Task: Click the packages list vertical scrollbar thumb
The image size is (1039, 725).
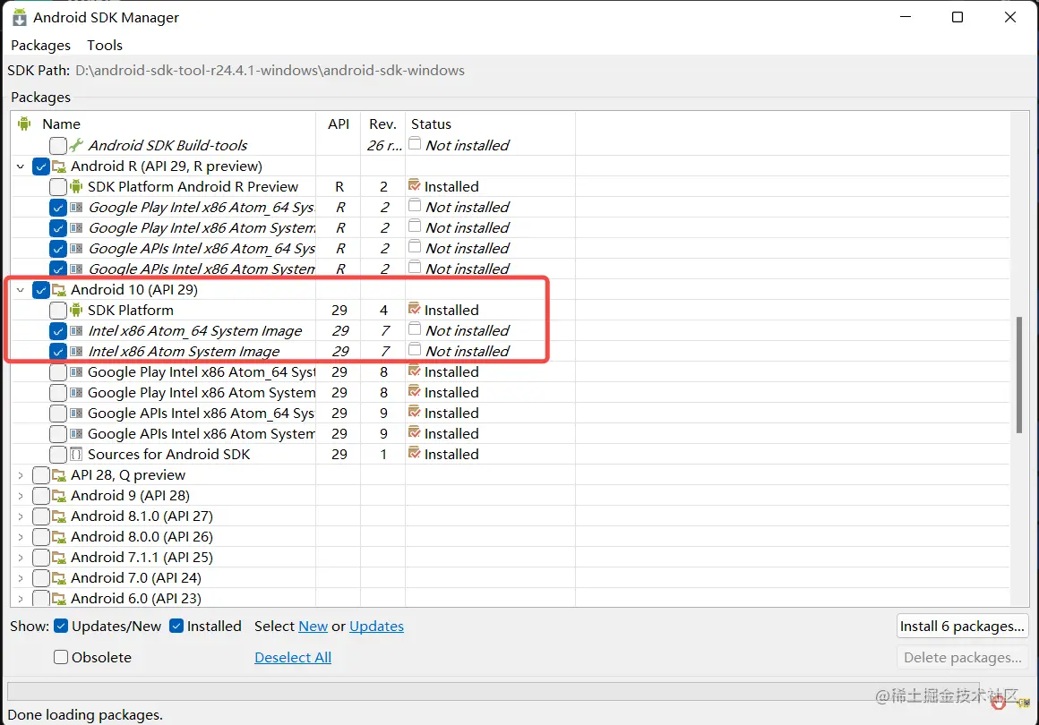Action: pos(1019,375)
